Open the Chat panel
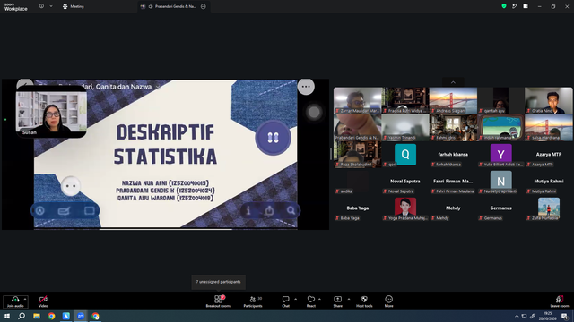The image size is (574, 322). coord(285,301)
